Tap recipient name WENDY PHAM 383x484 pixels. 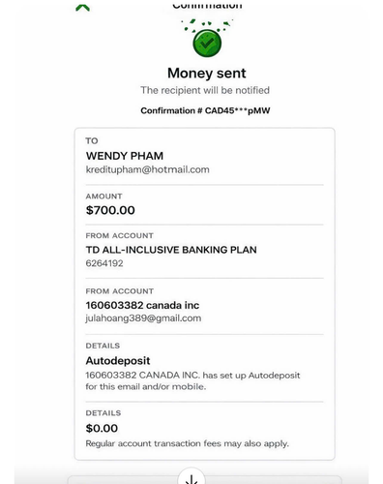point(125,156)
